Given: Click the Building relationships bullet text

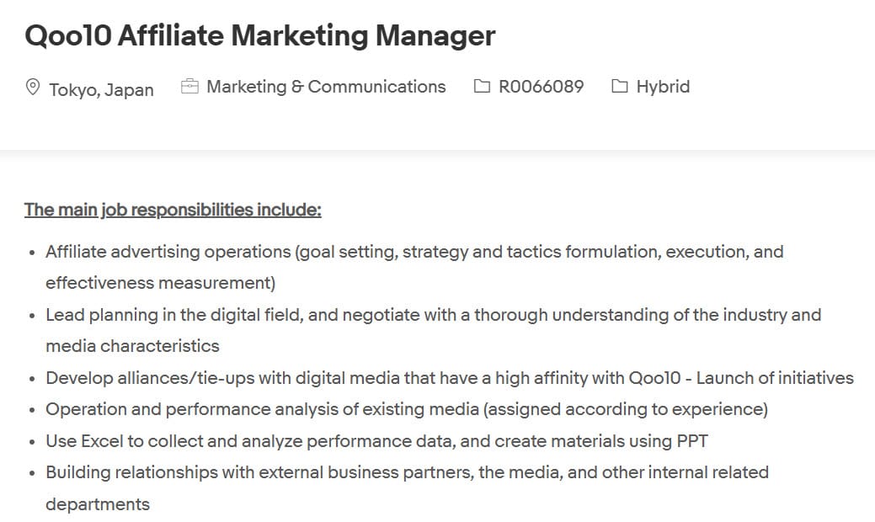Looking at the screenshot, I should [x=407, y=472].
